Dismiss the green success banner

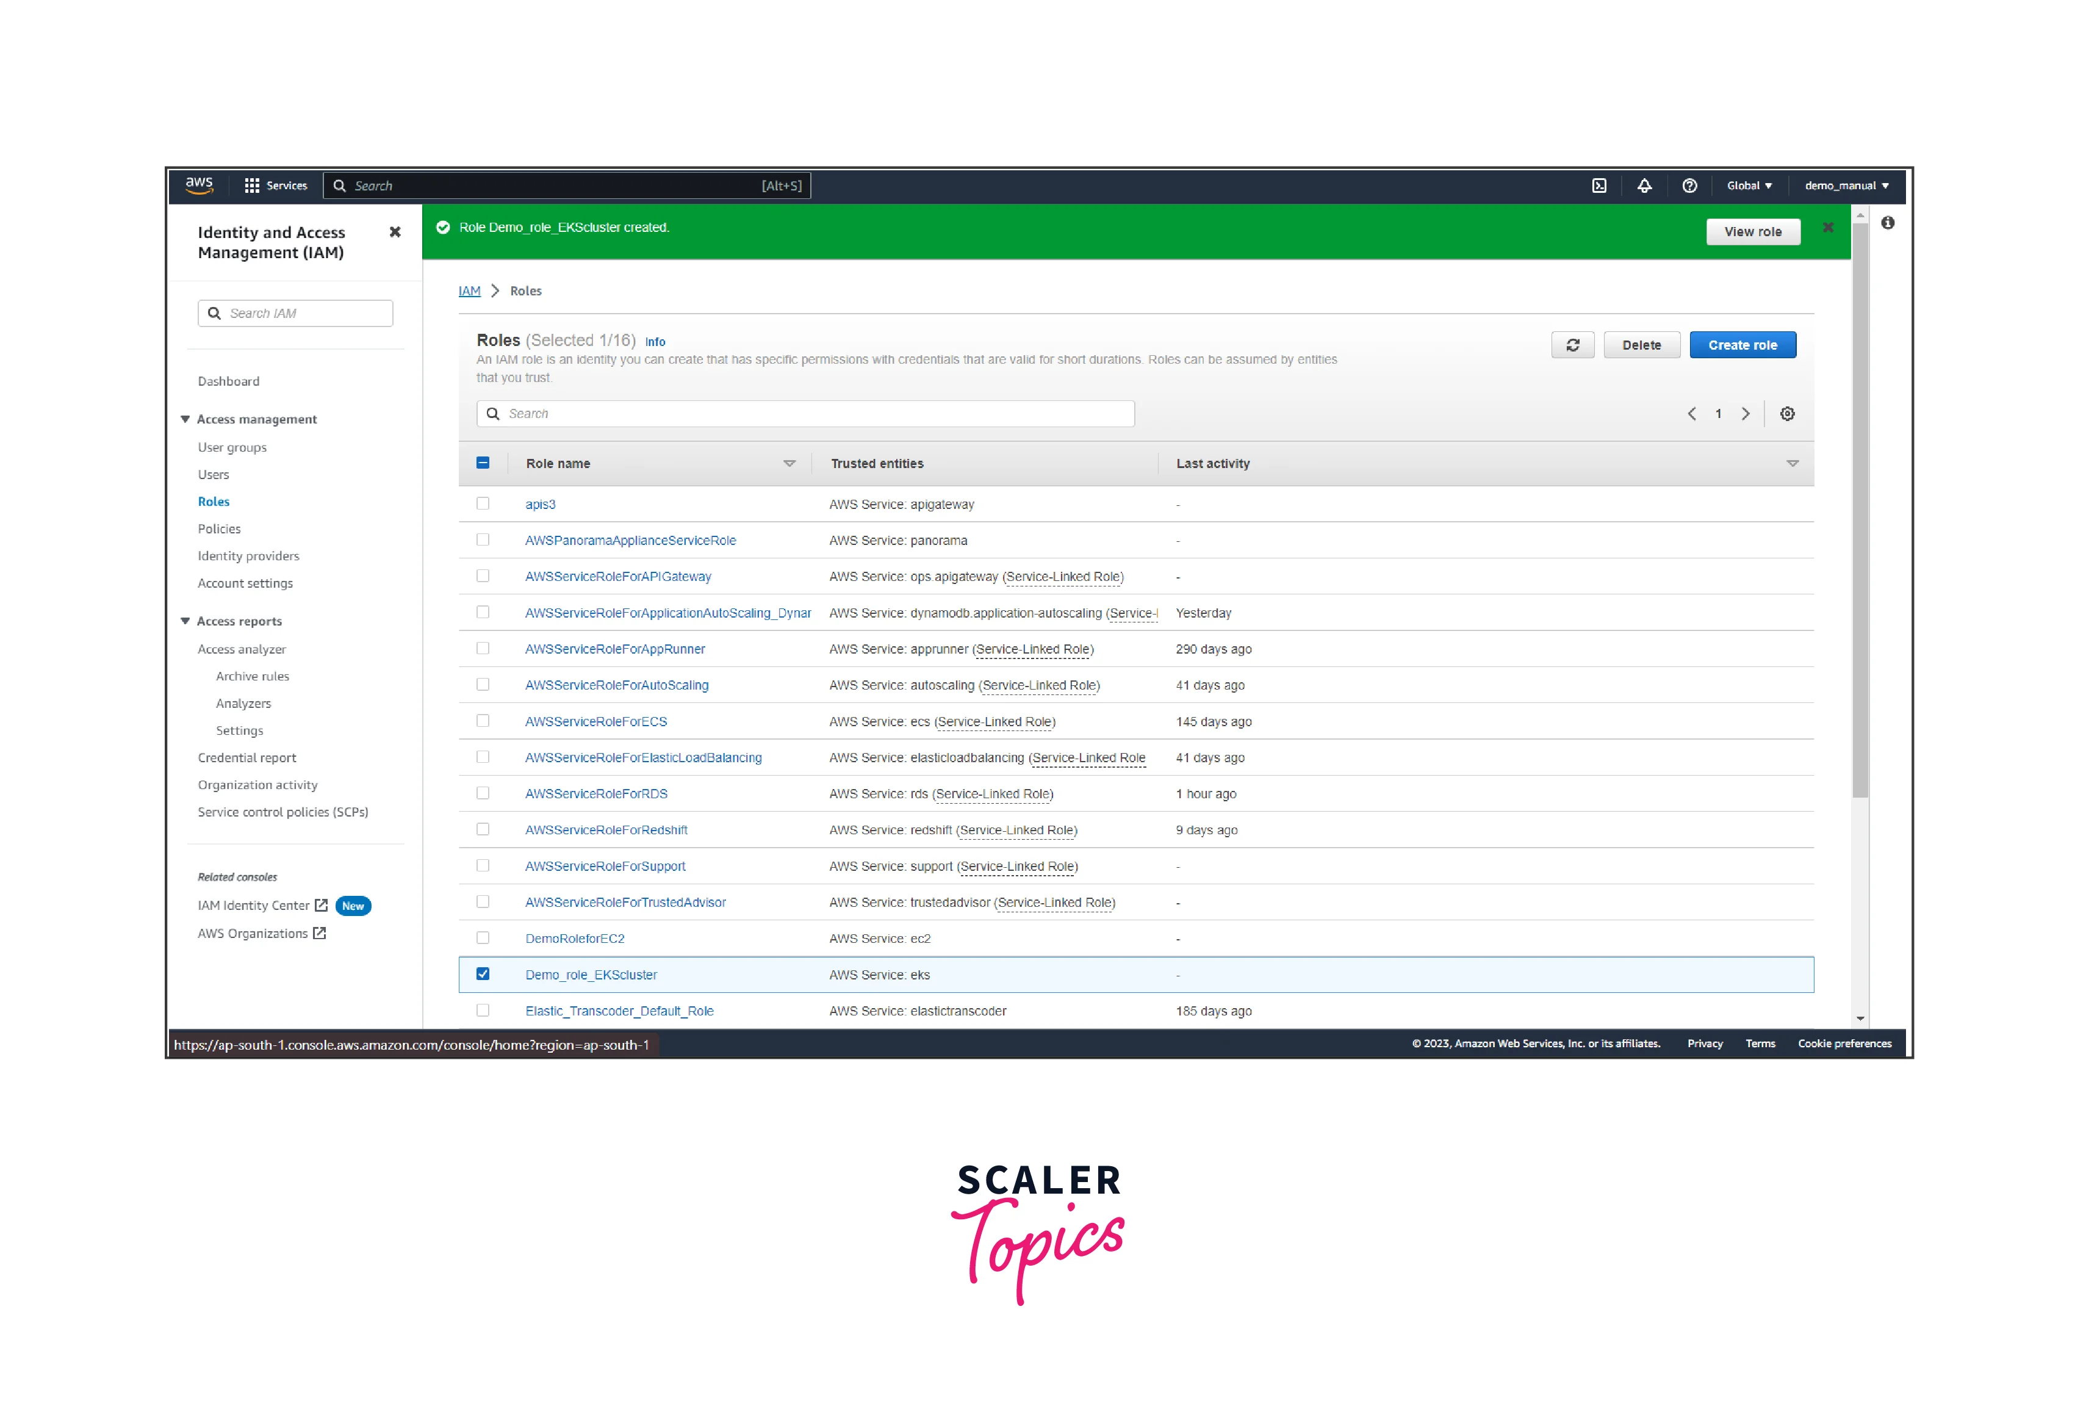[1828, 228]
